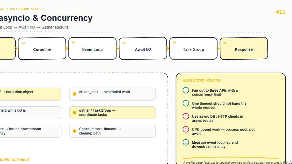Click the Measure event-loop lag text
This screenshot has width=292, height=164.
coord(215,145)
